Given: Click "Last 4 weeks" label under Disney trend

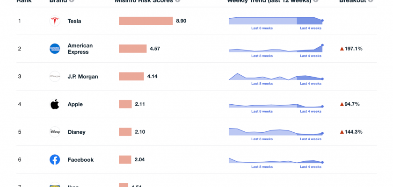Looking at the screenshot, I should pos(310,139).
